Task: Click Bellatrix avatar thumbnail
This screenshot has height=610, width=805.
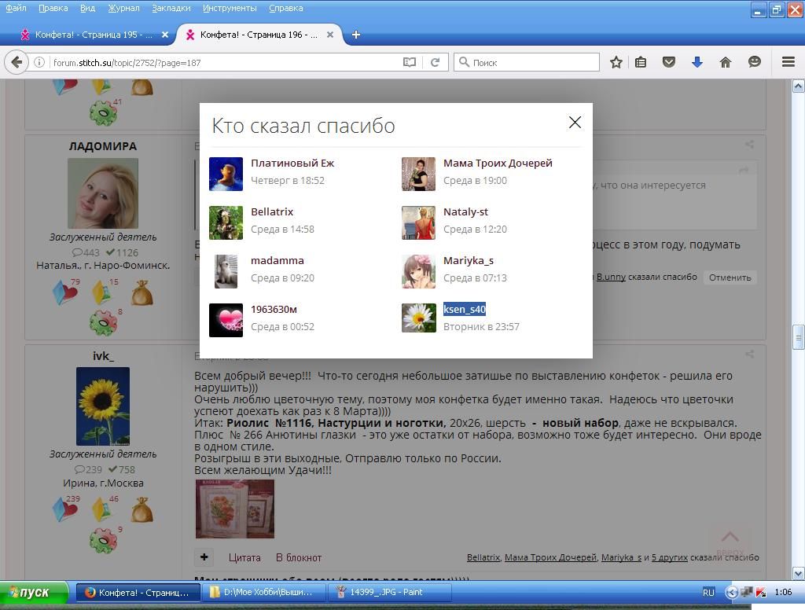Action: [226, 222]
